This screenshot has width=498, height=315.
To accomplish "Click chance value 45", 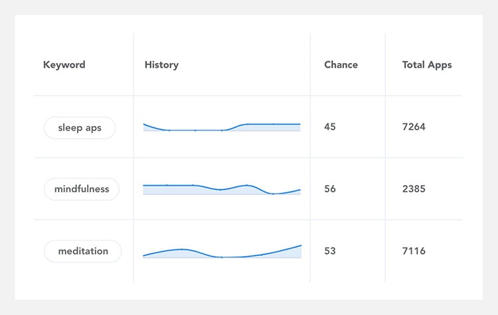I will (329, 127).
